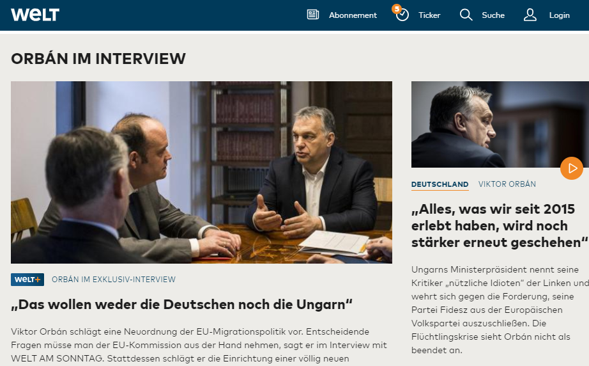Open the Orbán profile video thumbnail
The image size is (589, 366).
(500, 125)
